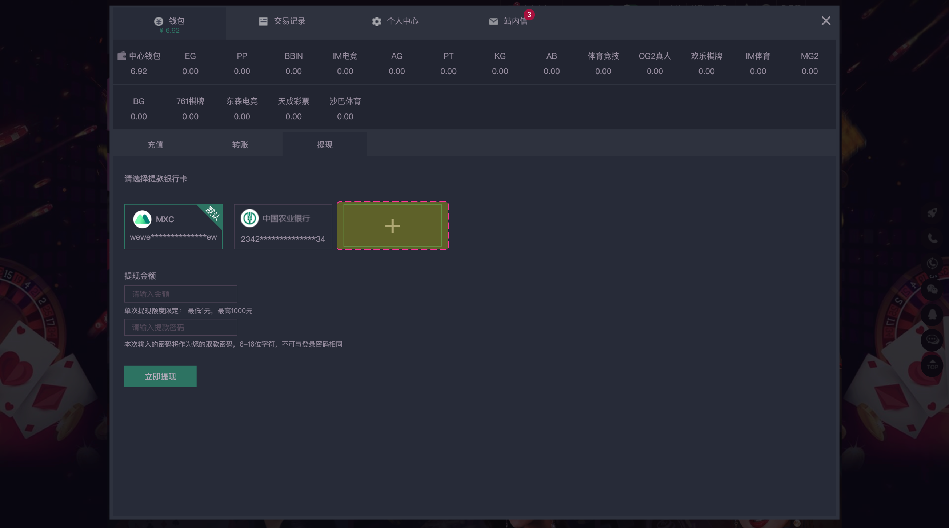The height and width of the screenshot is (528, 949).
Task: Open 站内信 inbox with 3 messages
Action: [508, 21]
